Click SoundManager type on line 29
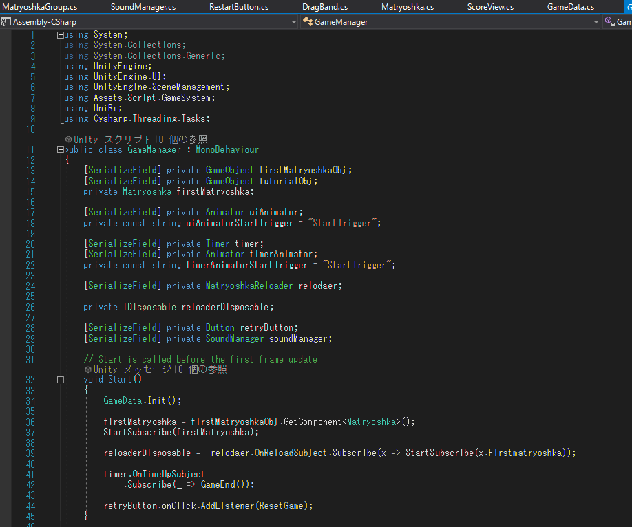The height and width of the screenshot is (527, 632). [235, 339]
